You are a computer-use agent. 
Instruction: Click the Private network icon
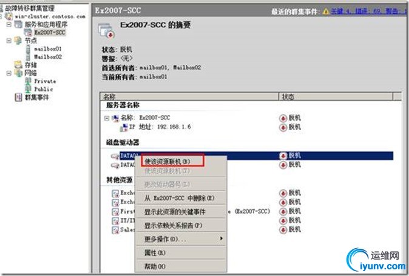click(x=28, y=81)
